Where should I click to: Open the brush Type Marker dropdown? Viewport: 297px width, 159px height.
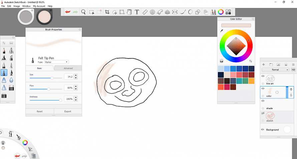[x=57, y=62]
